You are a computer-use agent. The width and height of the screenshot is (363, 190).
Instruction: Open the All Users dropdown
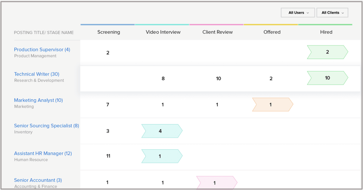(x=298, y=13)
